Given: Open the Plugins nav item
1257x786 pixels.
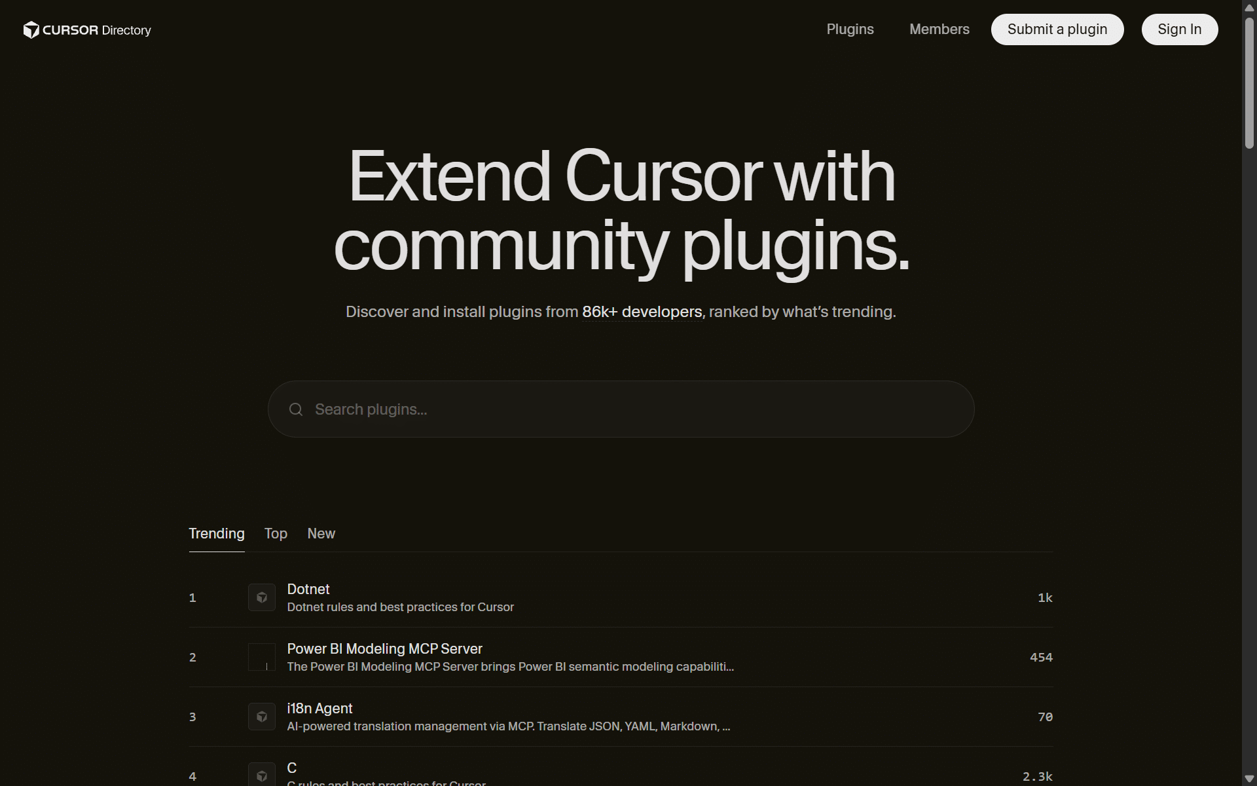Looking at the screenshot, I should click(850, 29).
